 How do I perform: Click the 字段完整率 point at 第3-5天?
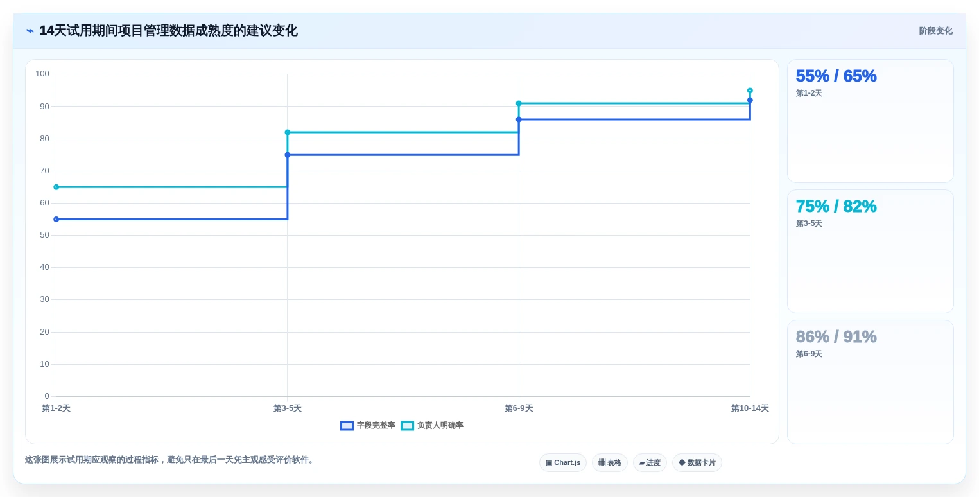click(288, 155)
